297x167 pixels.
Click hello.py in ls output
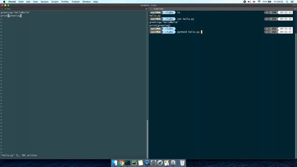155,16
